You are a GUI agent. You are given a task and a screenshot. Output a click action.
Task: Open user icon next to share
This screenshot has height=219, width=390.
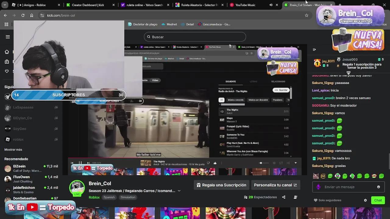(x=295, y=197)
